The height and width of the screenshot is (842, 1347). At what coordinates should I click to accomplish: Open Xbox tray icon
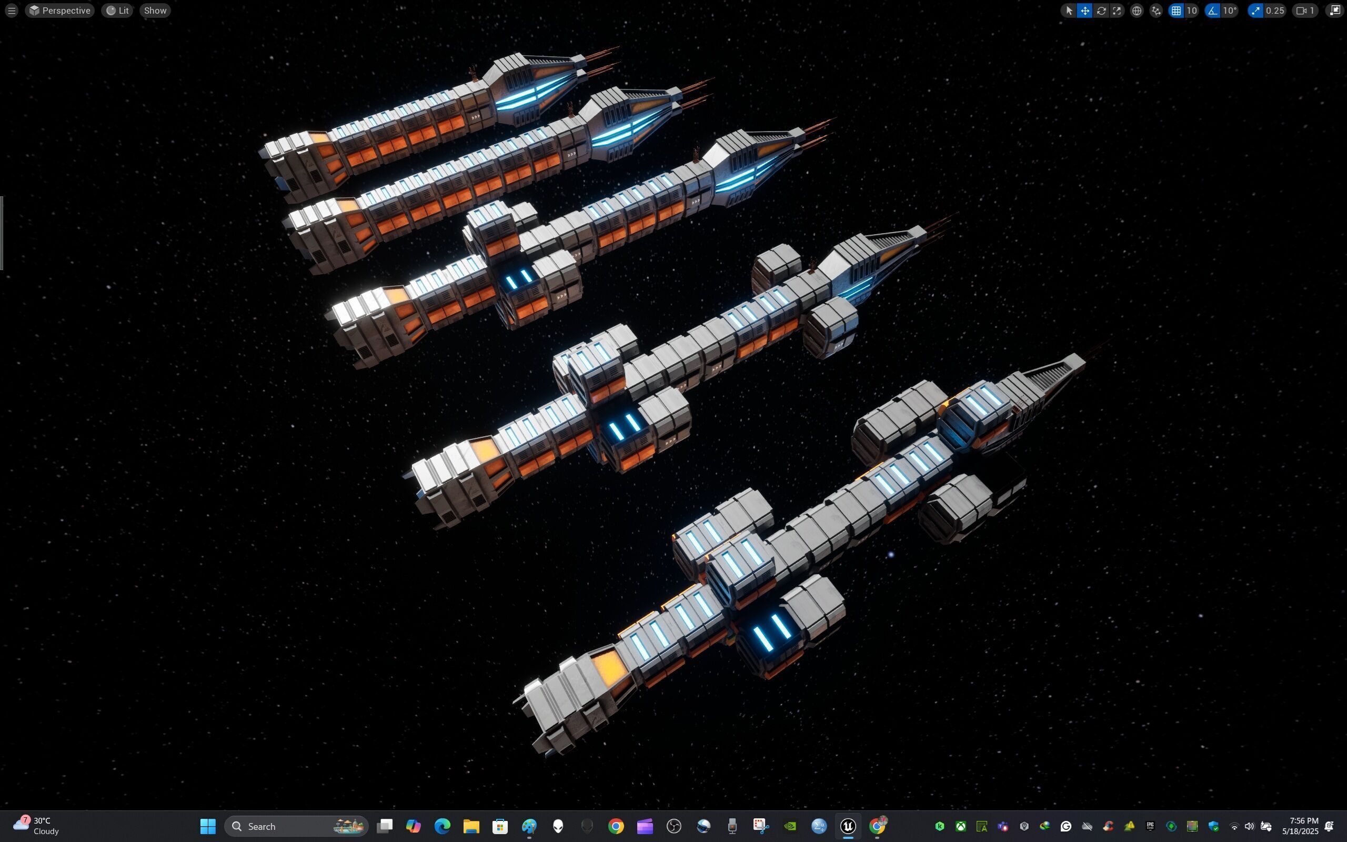[961, 826]
